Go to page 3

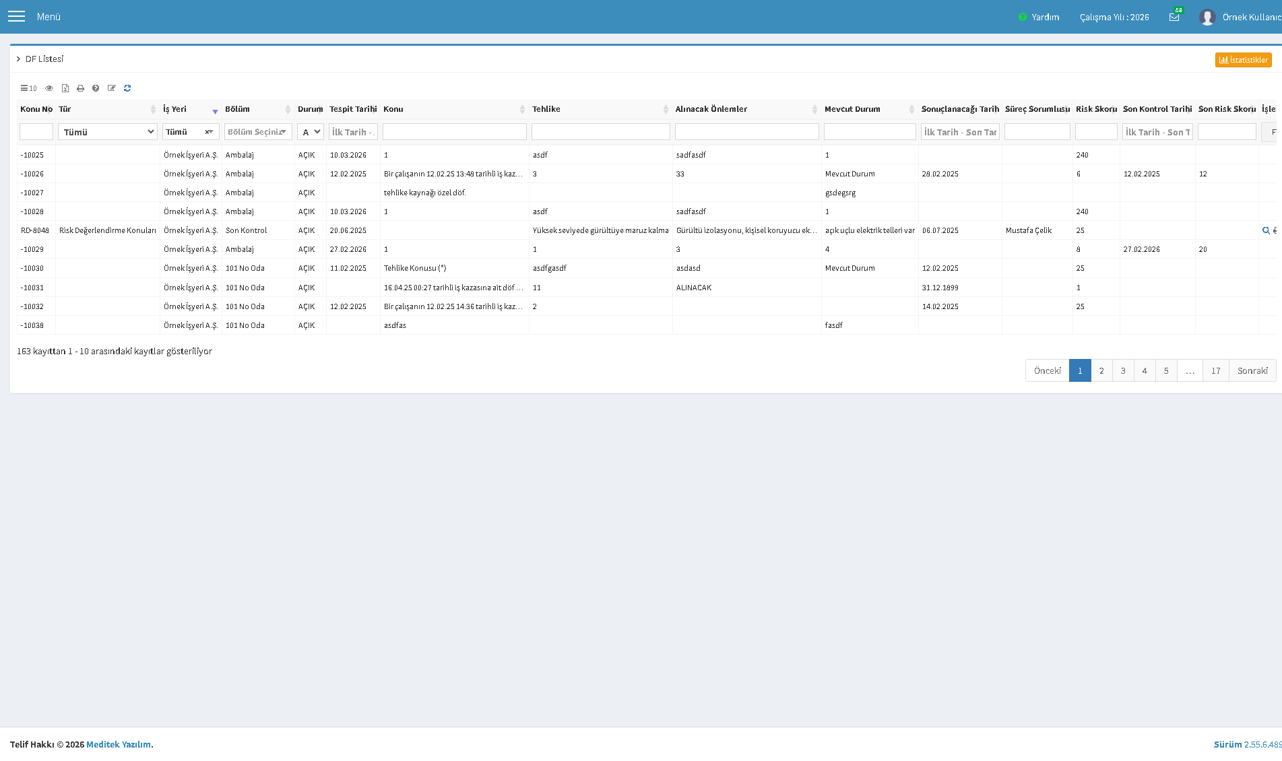pyautogui.click(x=1123, y=370)
